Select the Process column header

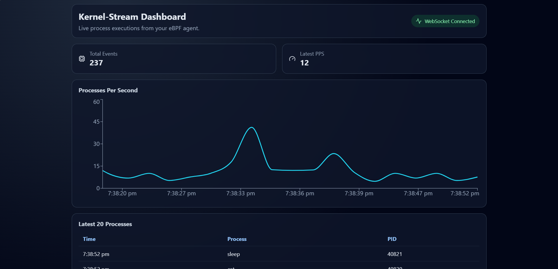tap(237, 239)
